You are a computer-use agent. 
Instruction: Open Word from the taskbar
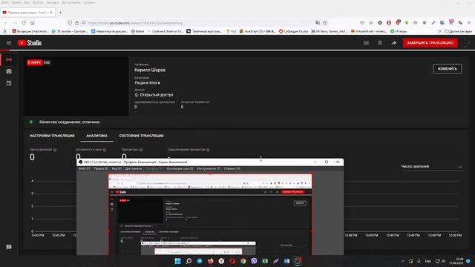[x=287, y=261]
